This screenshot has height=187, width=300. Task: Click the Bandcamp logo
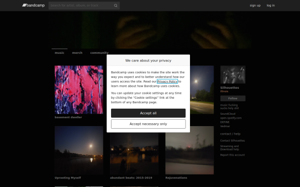point(33,5)
